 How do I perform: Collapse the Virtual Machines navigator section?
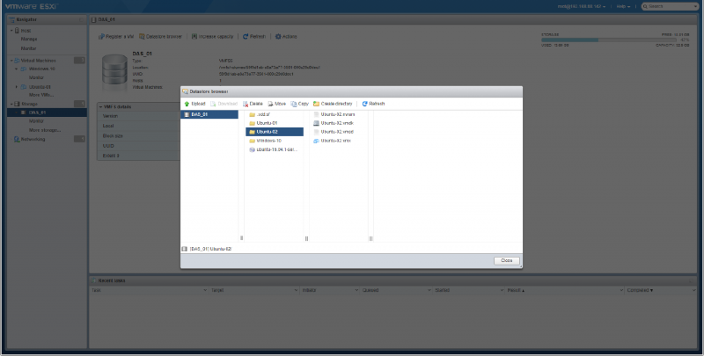(11, 60)
